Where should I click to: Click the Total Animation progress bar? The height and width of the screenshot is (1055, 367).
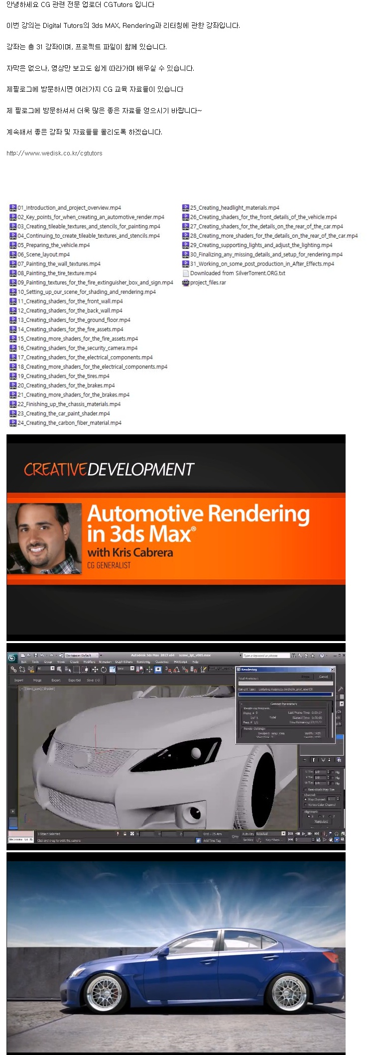(x=285, y=683)
